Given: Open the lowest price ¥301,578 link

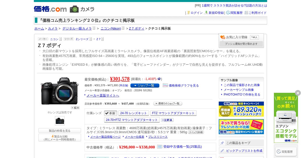Looking at the screenshot, I should point(120,79).
